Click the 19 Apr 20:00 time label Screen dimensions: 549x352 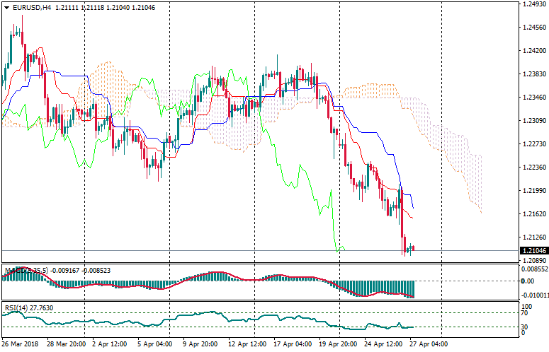click(336, 344)
